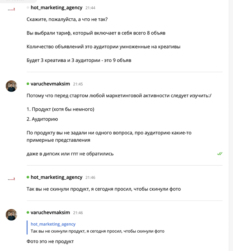
Task: Click the 21:45 timestamp
Action: [x=78, y=84]
